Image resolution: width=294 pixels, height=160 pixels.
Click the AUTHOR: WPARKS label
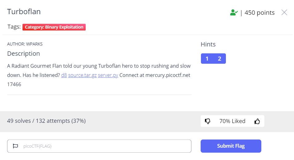(25, 44)
